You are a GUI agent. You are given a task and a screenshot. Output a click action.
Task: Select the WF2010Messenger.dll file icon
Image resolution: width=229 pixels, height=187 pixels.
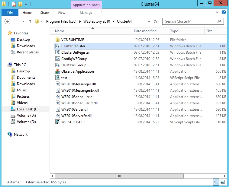57,84
